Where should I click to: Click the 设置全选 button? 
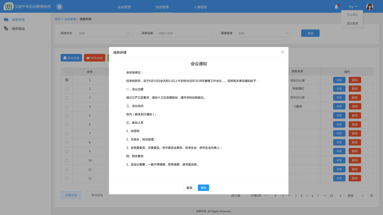pos(71,195)
